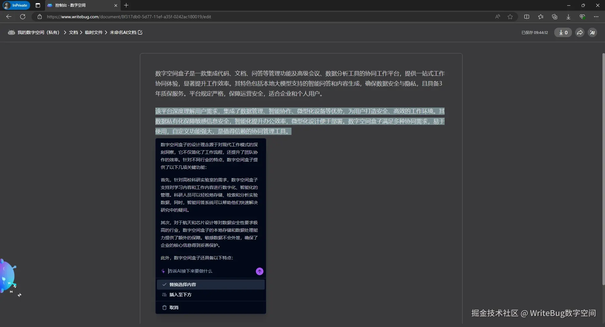Screen dimensions: 605x327
Task: Click the 取消 button to cancel
Action: (x=174, y=308)
